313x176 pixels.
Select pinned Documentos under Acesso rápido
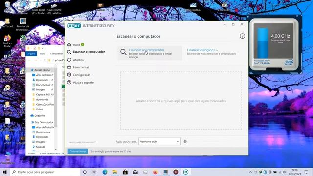click(x=43, y=85)
